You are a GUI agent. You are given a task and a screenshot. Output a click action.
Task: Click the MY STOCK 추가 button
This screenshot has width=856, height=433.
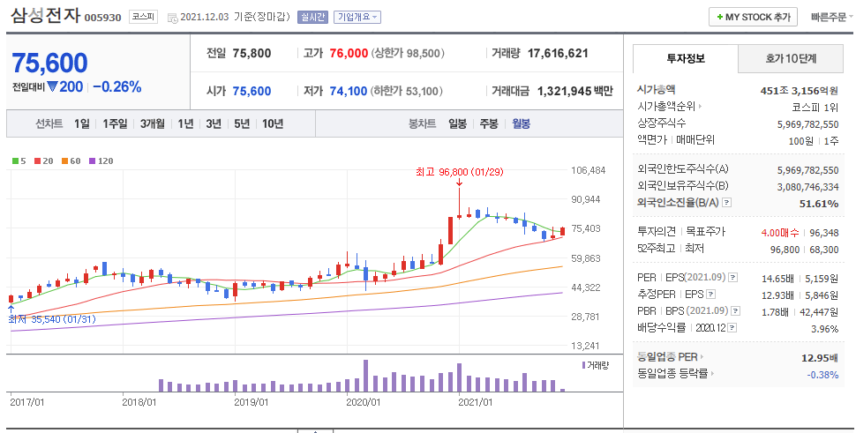(754, 18)
